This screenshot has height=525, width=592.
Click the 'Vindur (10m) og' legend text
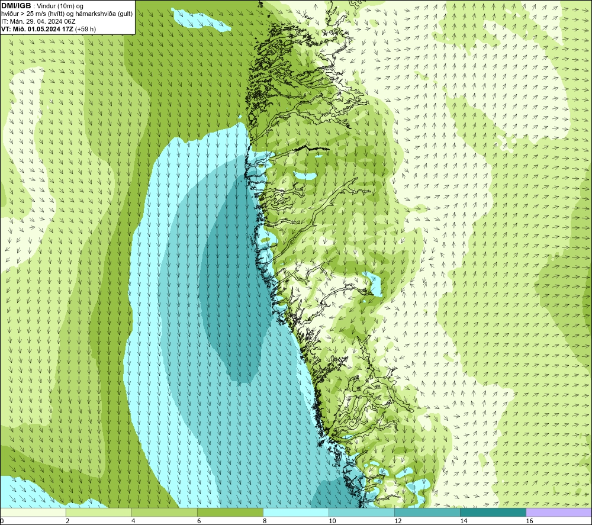point(60,7)
